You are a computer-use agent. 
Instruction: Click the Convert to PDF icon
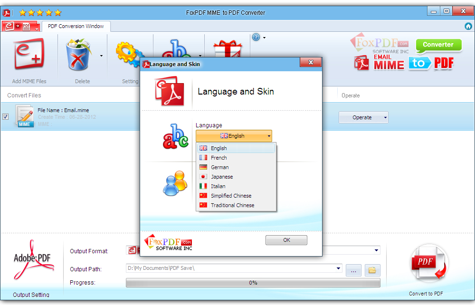coord(429,263)
